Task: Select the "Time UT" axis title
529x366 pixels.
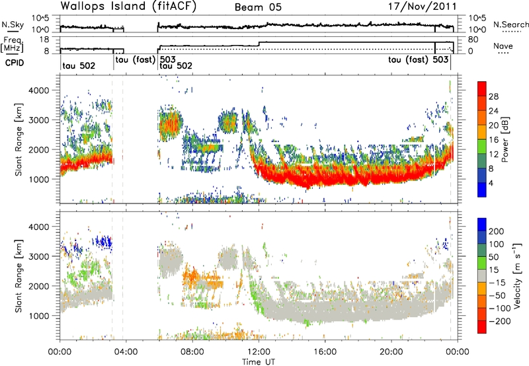Action: (259, 362)
